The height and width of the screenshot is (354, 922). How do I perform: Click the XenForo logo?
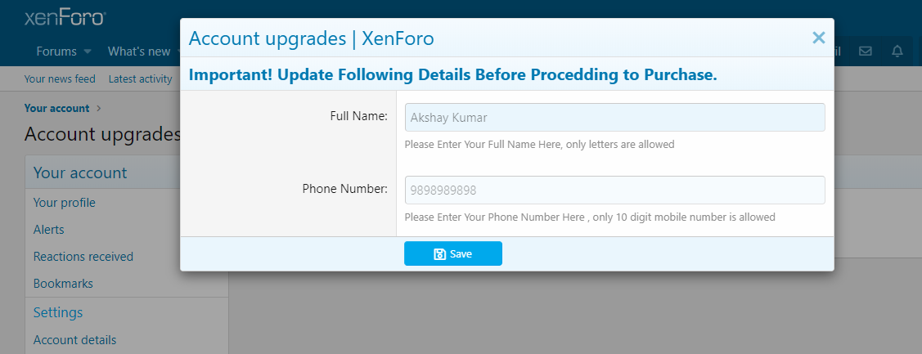(65, 17)
